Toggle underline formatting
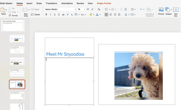 tap(55, 15)
